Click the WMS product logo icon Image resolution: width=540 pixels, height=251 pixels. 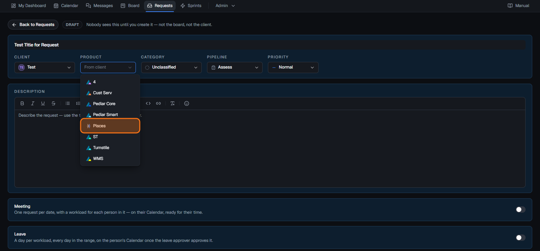tap(89, 159)
